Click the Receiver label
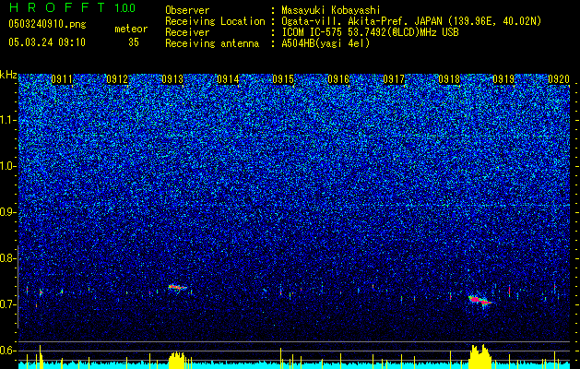The image size is (580, 369). [x=187, y=32]
